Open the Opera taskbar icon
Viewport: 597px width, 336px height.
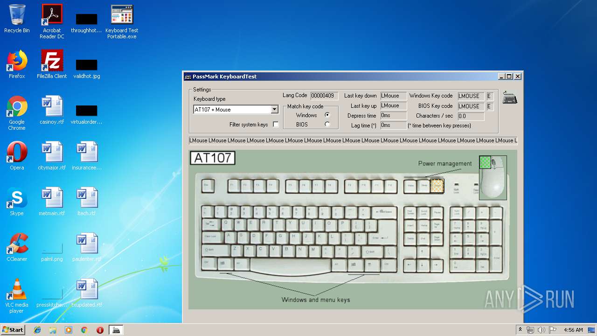click(100, 330)
